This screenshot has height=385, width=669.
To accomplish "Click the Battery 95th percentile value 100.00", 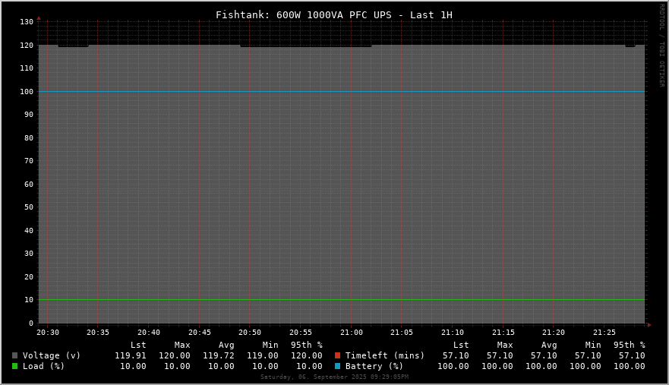I will click(x=630, y=366).
